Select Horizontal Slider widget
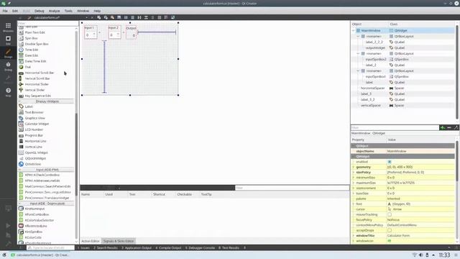The image size is (460, 259). click(37, 84)
